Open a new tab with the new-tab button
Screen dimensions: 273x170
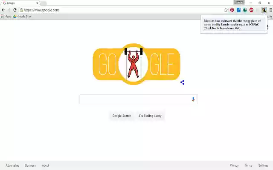point(44,3)
